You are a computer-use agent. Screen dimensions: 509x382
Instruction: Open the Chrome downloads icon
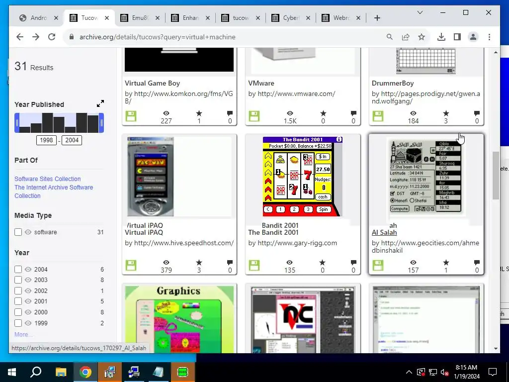(441, 37)
